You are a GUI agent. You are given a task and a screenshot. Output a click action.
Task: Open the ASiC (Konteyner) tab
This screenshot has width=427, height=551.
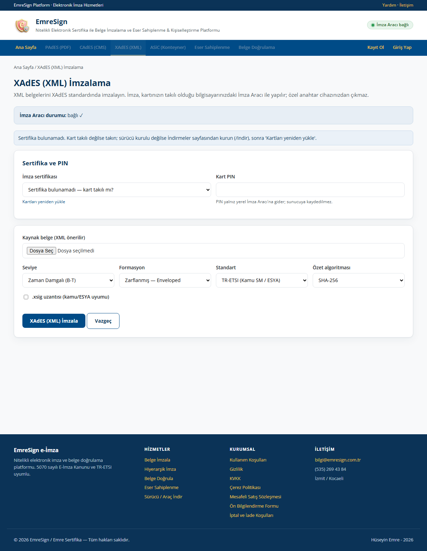168,48
